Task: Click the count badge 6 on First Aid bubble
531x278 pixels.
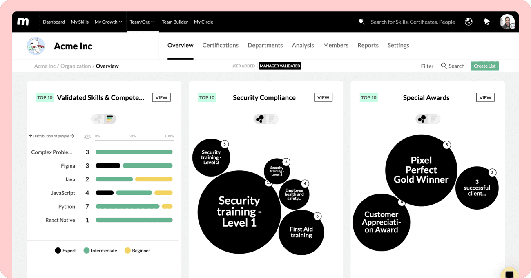Action: pyautogui.click(x=317, y=216)
